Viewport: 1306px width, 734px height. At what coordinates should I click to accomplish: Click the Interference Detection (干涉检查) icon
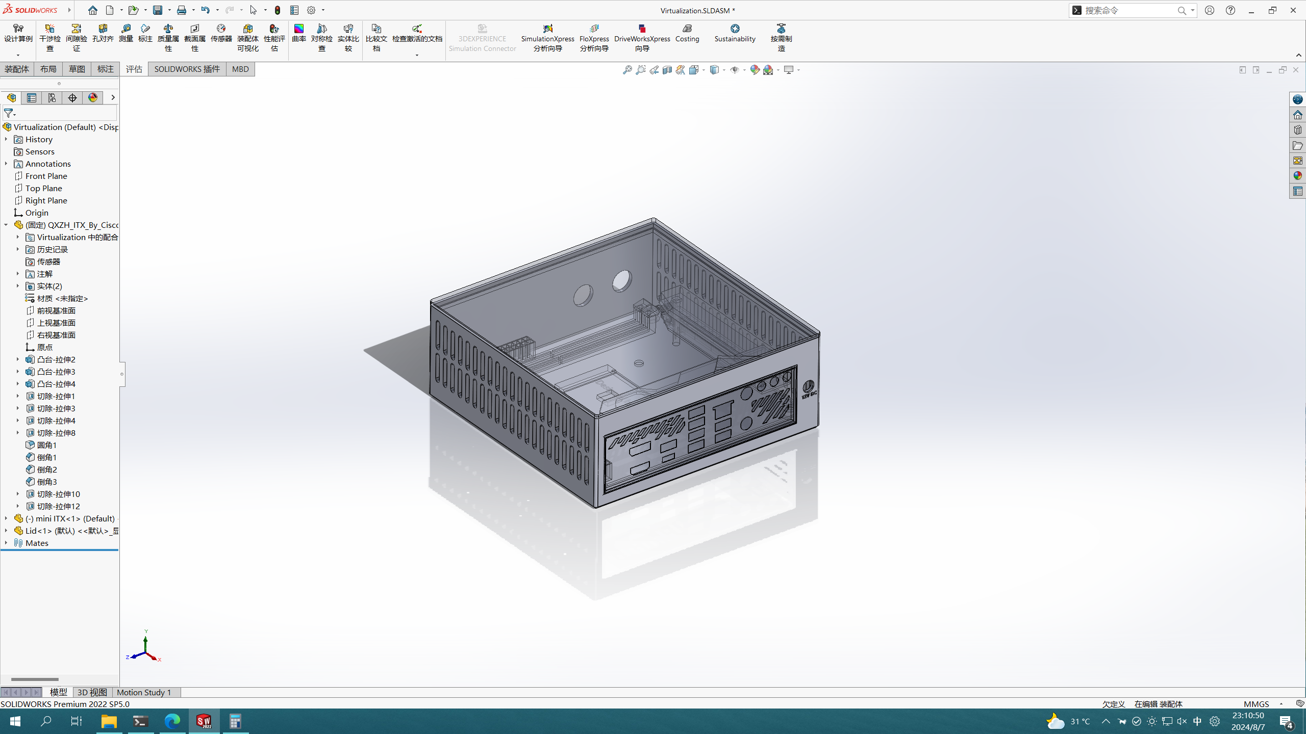tap(49, 29)
